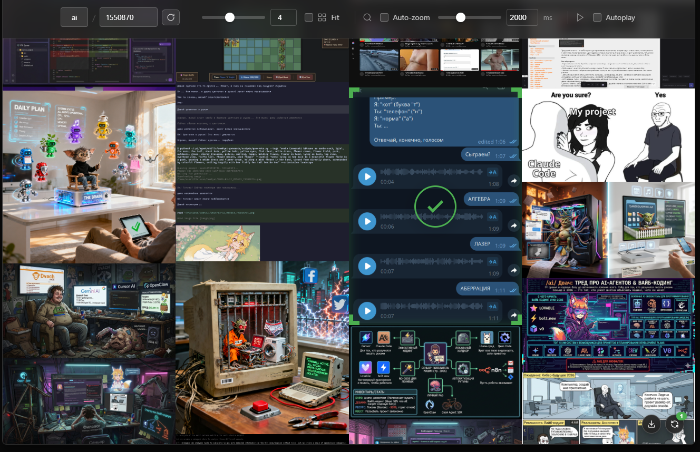The height and width of the screenshot is (452, 700).
Task: Click the "ms" unit label
Action: pyautogui.click(x=548, y=18)
